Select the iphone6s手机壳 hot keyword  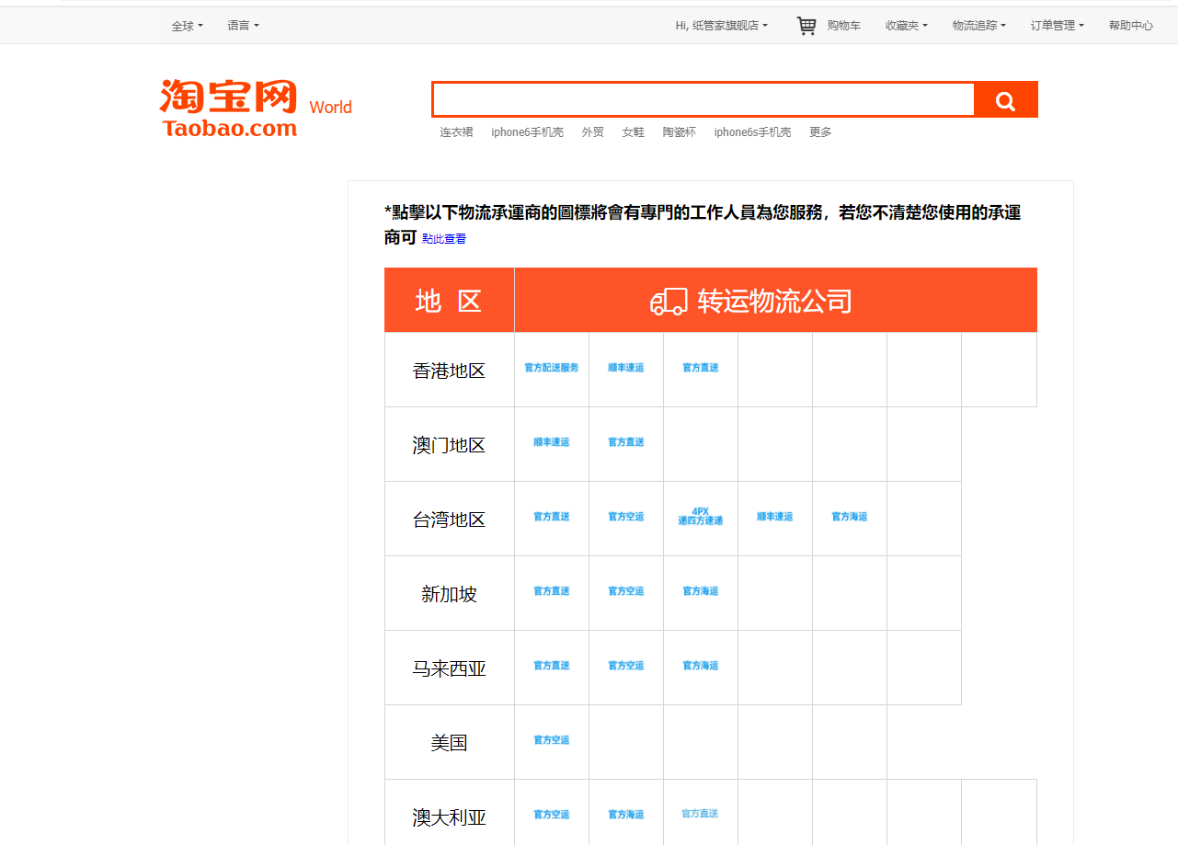(752, 132)
